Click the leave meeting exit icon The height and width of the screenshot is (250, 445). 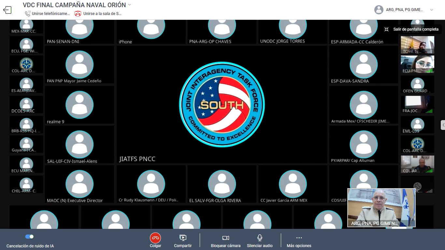coord(7,10)
